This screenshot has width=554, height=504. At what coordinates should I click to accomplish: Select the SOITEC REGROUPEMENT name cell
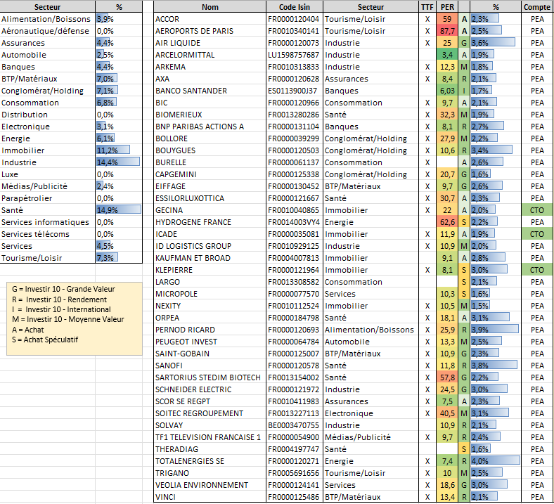coord(210,413)
